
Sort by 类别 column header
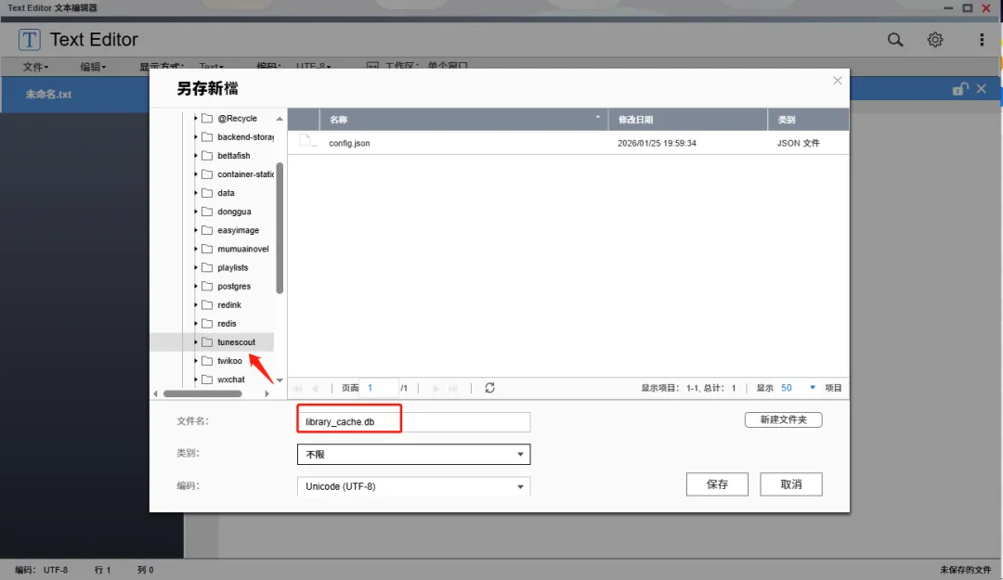tap(809, 120)
